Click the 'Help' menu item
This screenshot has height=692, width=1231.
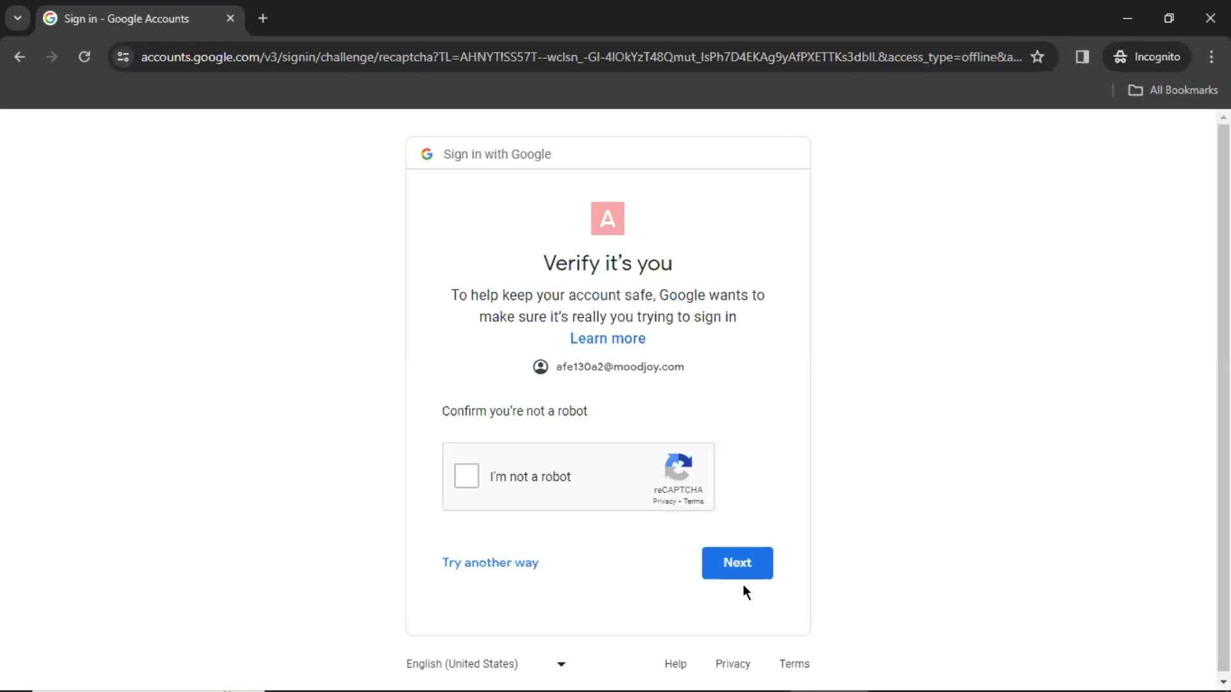(676, 664)
